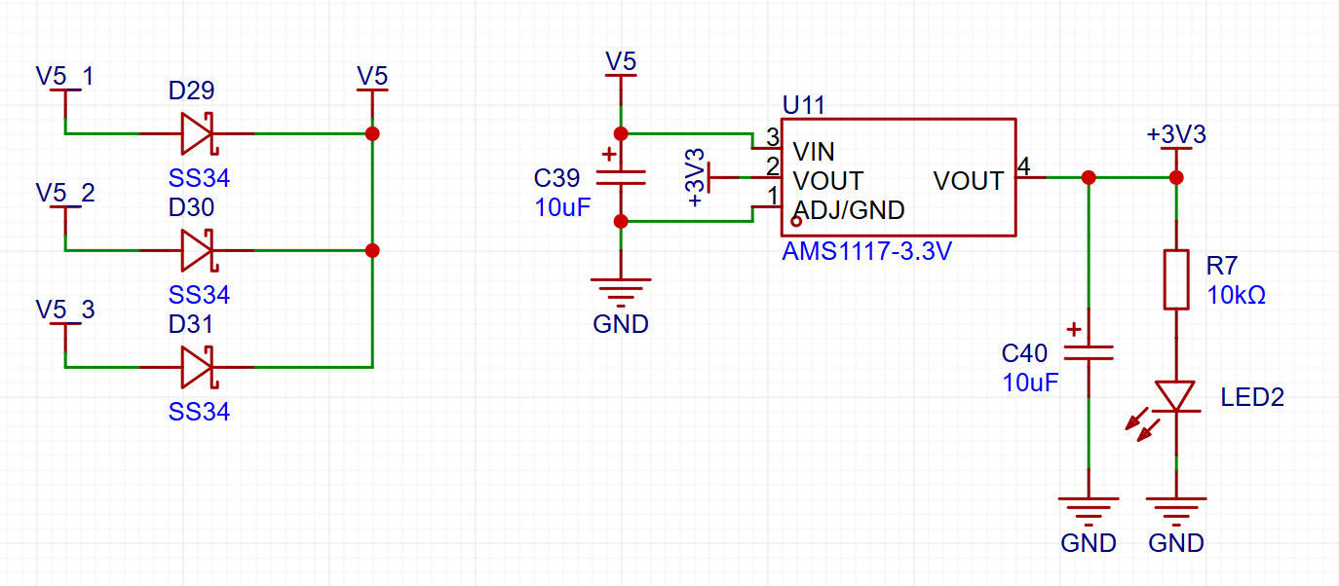This screenshot has width=1339, height=586.
Task: Select the SS34 value under D31
Action: point(199,412)
